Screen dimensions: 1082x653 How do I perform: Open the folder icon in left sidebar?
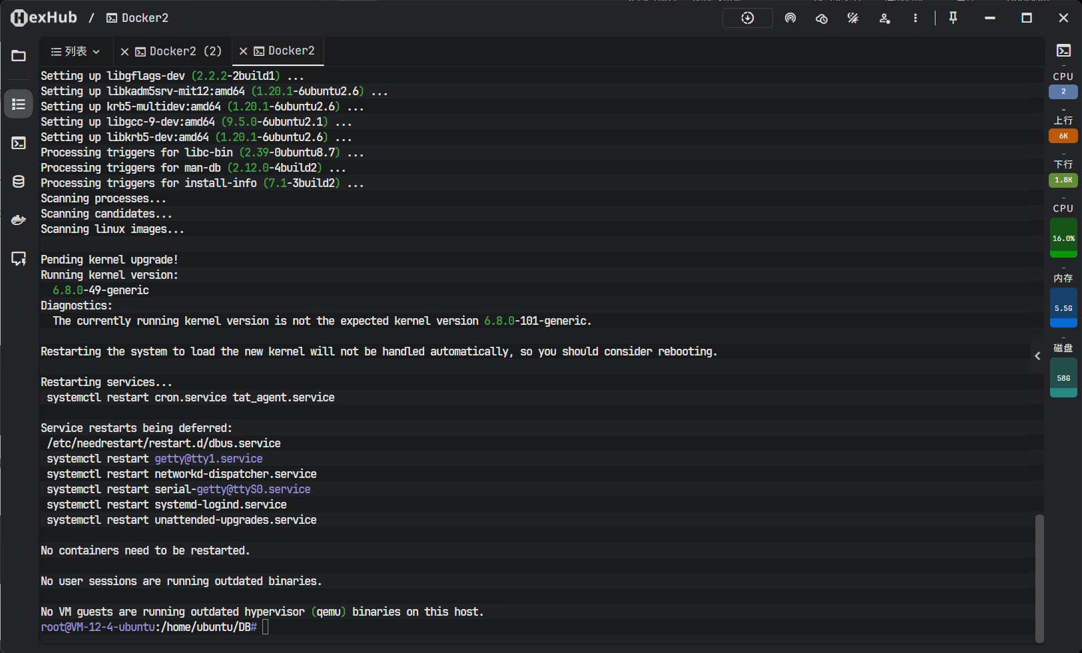[x=19, y=56]
